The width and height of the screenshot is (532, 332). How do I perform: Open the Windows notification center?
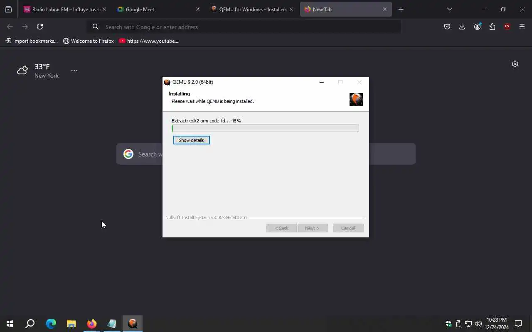tap(518, 324)
